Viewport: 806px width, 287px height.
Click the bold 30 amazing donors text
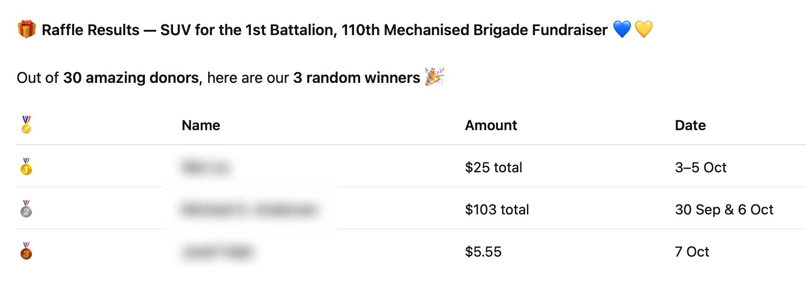131,78
